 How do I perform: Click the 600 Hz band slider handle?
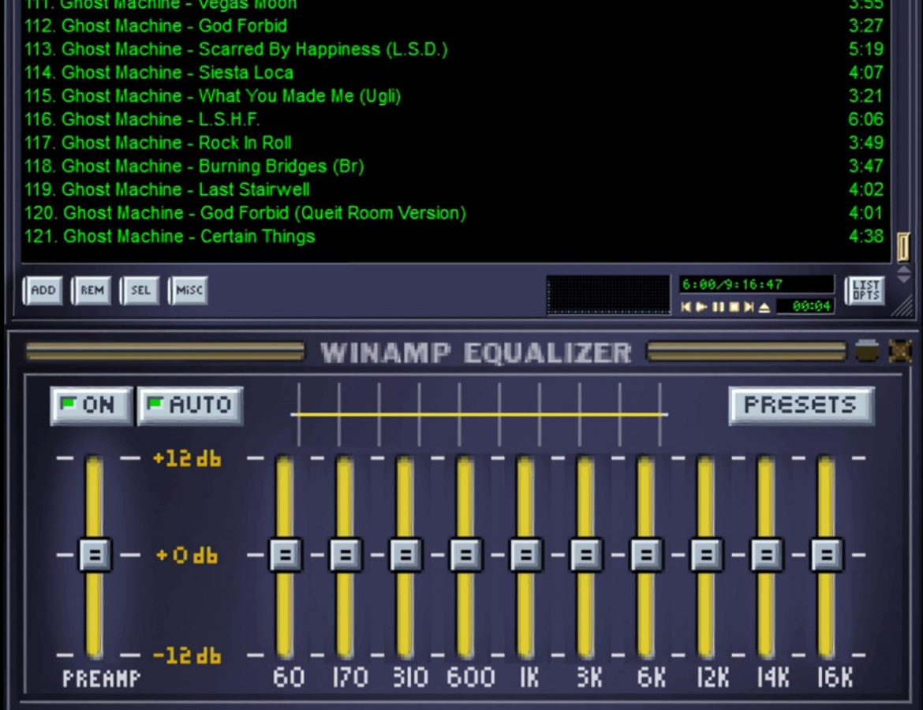pyautogui.click(x=465, y=554)
